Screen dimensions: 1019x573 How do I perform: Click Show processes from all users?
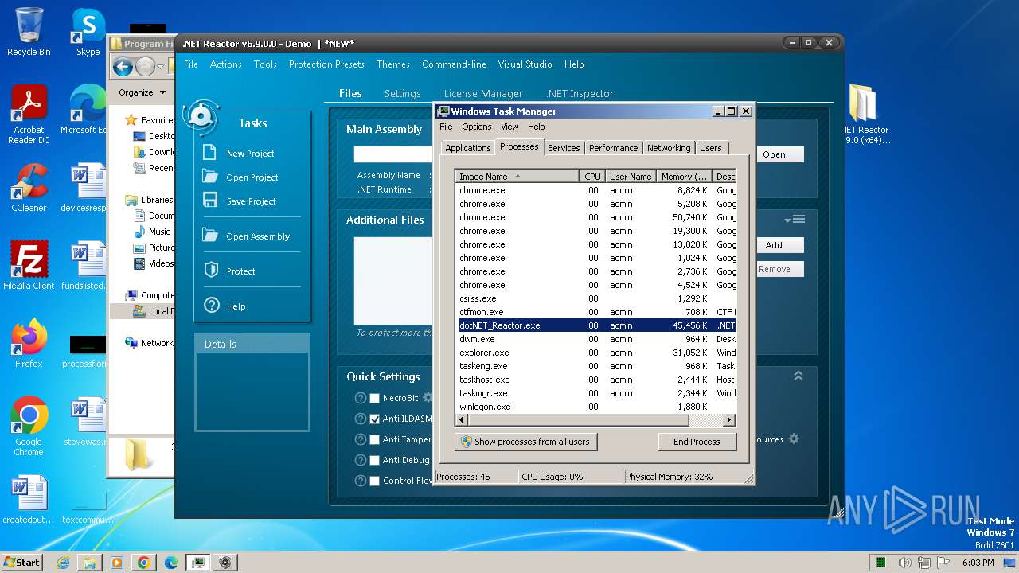tap(525, 442)
